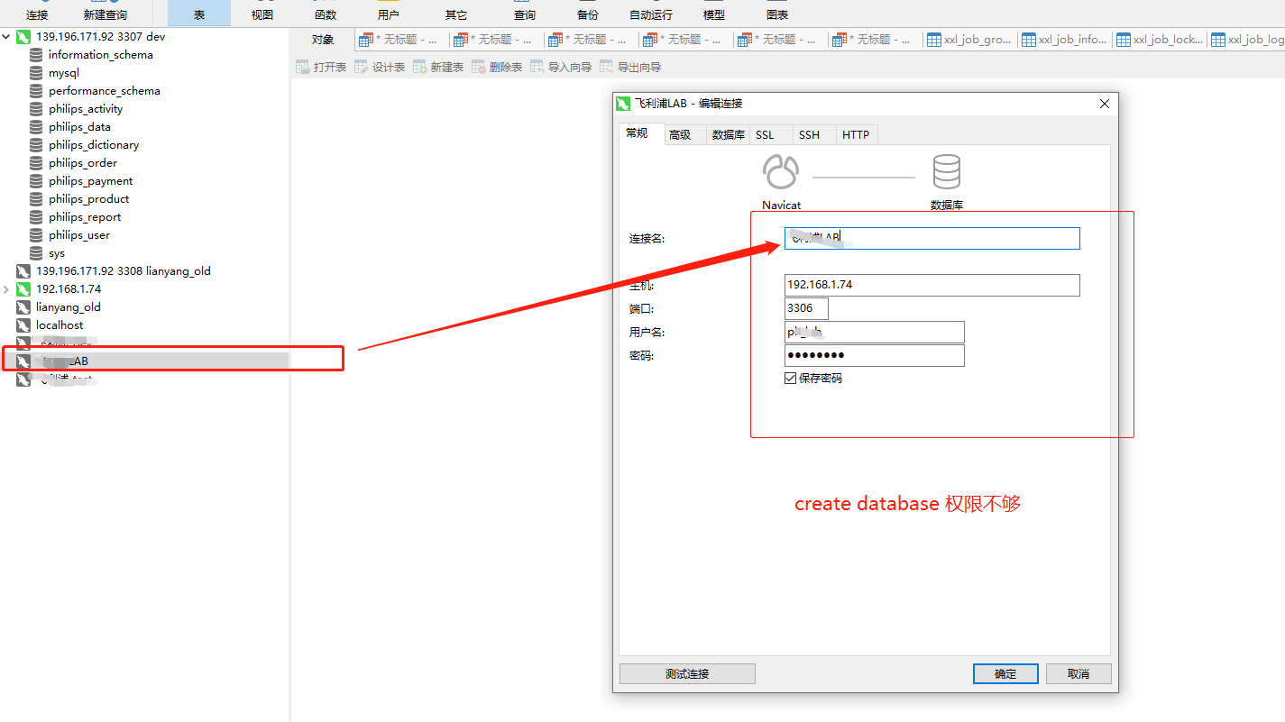Expand the 192.168.1.74 connection node
The height and width of the screenshot is (722, 1285).
pyautogui.click(x=6, y=288)
